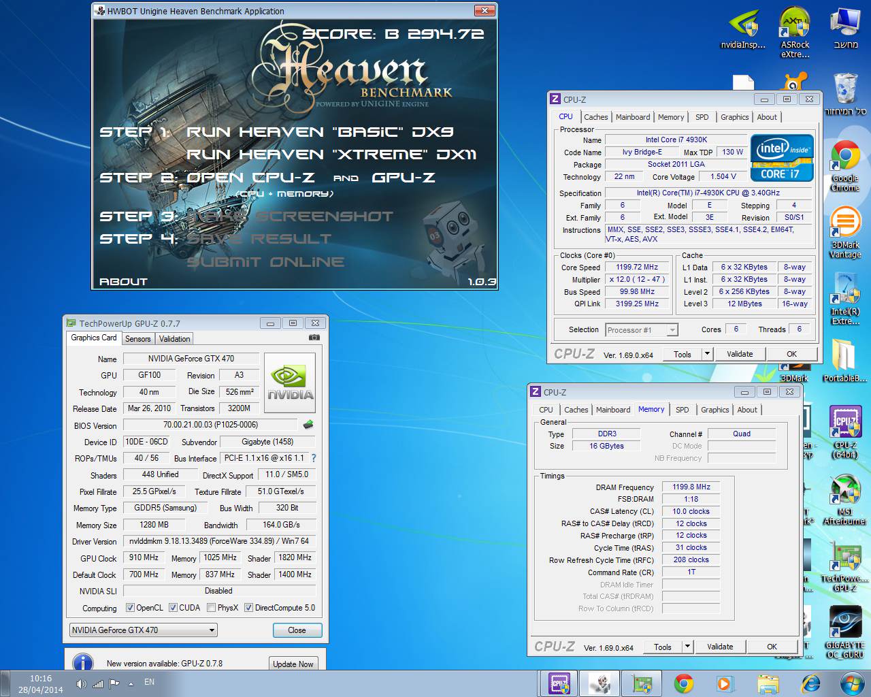871x697 pixels.
Task: Open Windows Explorer folder on taskbar
Action: 768,683
